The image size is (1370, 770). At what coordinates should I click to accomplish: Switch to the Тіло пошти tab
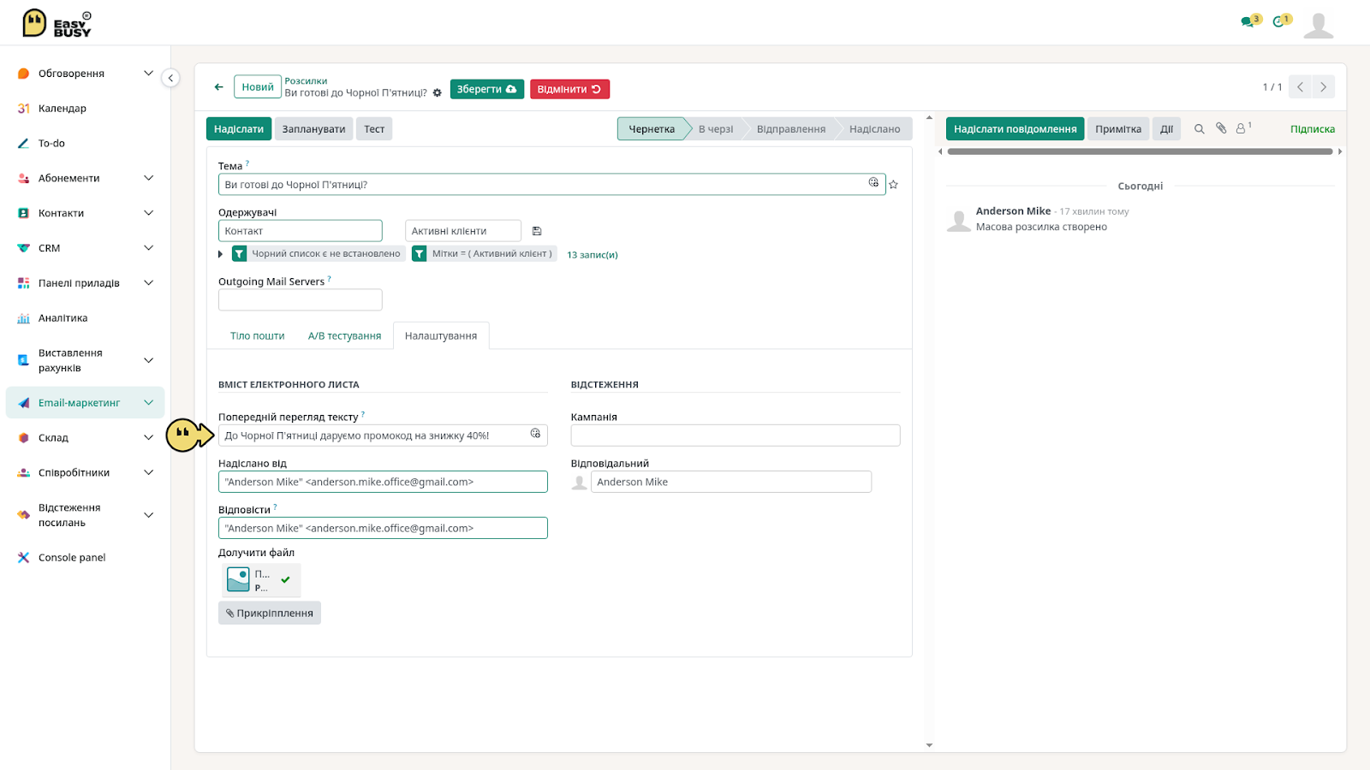click(x=257, y=336)
